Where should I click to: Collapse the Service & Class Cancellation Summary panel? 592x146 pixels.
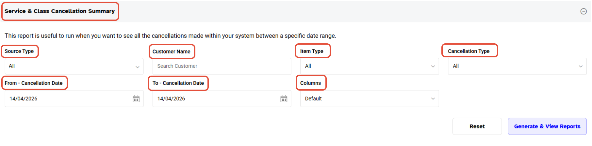click(x=583, y=11)
